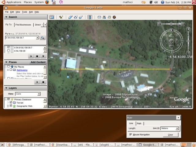
Task: Click the horizontal tilt slider handle
Action: 171,24
